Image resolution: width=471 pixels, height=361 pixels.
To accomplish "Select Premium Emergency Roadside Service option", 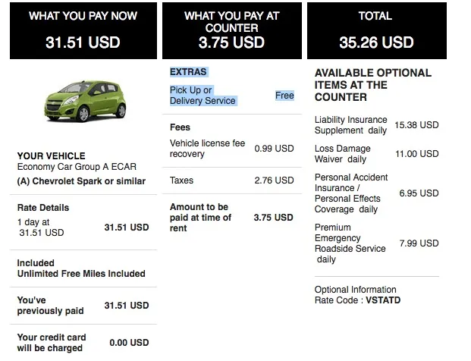I will pos(376,243).
